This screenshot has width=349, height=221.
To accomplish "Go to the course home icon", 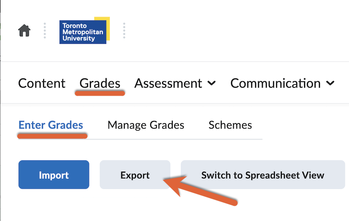I will pyautogui.click(x=24, y=31).
